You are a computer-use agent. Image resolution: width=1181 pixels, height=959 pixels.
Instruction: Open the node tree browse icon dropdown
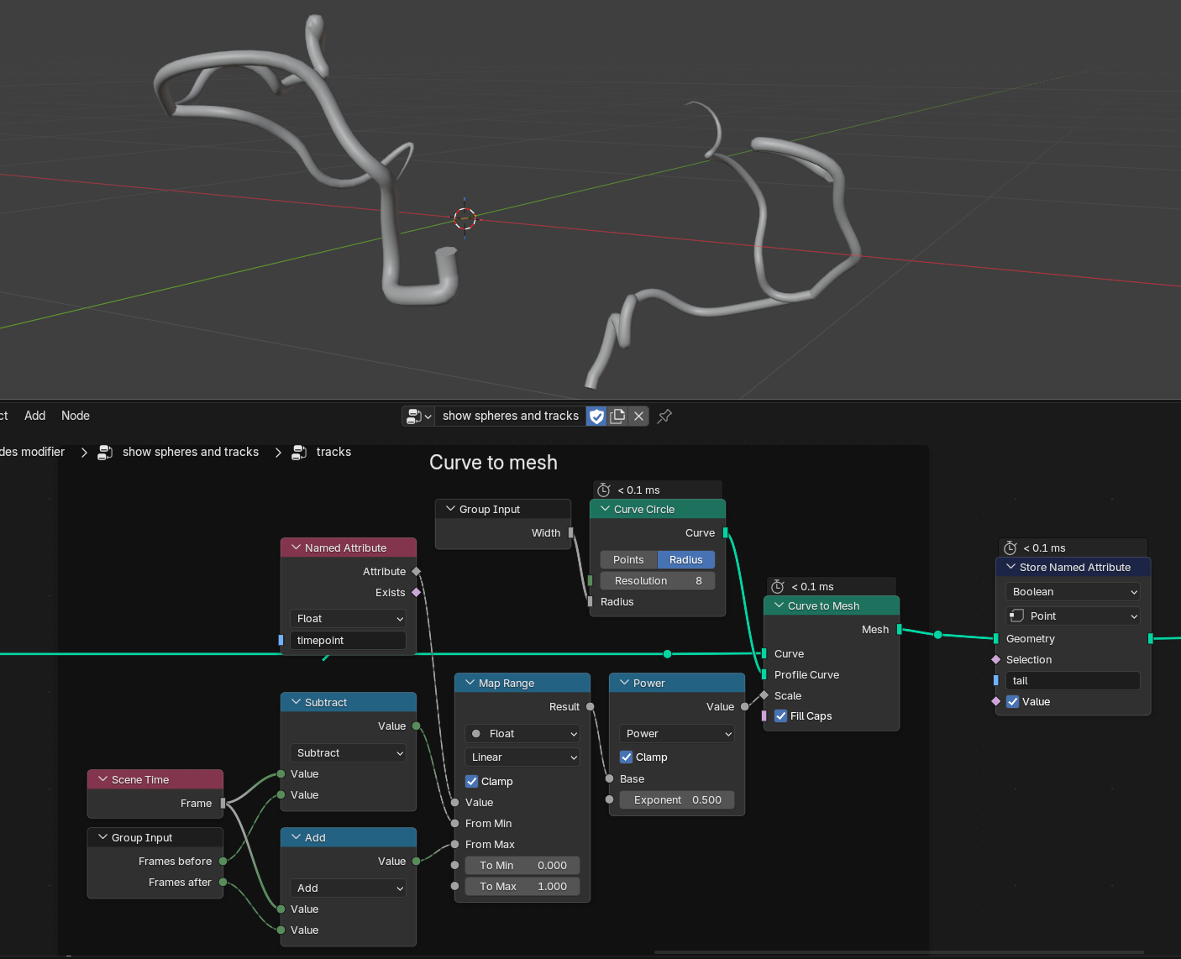pos(418,417)
